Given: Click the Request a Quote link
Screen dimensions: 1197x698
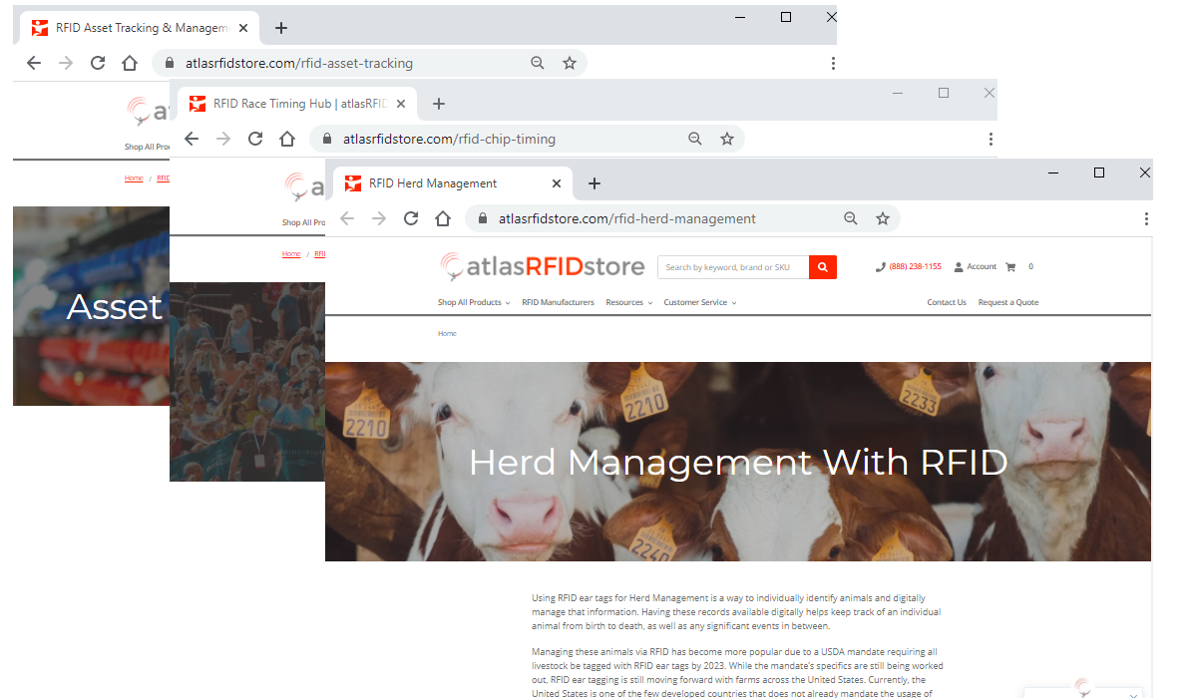Looking at the screenshot, I should (1008, 302).
